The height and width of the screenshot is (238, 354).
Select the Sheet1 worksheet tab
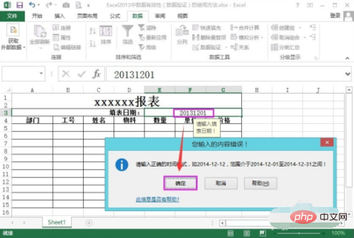point(57,223)
